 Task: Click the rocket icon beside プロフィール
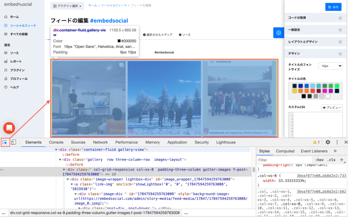6,79
